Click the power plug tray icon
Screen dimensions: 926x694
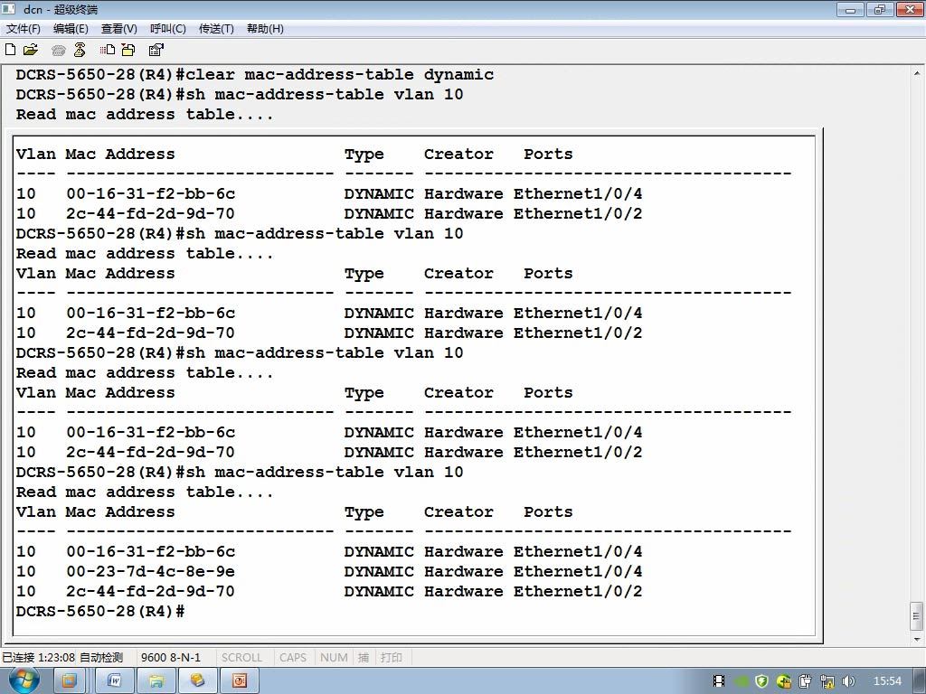pos(806,681)
